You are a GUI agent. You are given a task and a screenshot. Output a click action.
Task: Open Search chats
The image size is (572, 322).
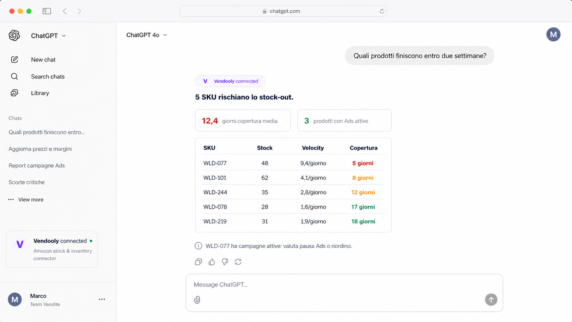tap(48, 76)
